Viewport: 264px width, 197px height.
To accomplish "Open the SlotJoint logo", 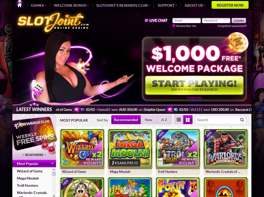I will tap(53, 22).
